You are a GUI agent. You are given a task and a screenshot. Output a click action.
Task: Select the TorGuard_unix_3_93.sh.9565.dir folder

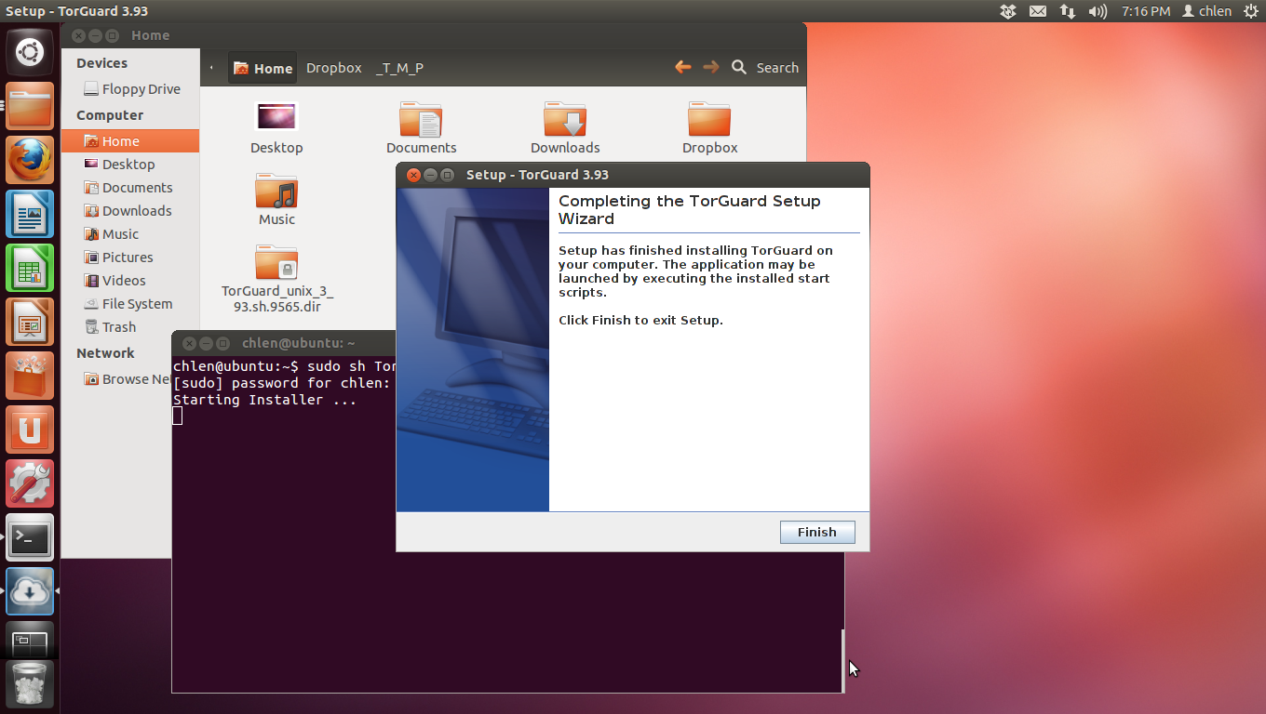(276, 278)
